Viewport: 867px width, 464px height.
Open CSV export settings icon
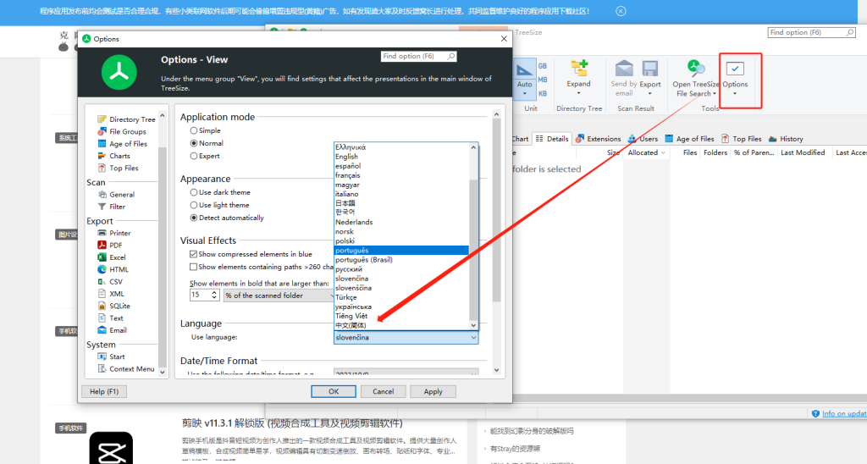tap(102, 281)
